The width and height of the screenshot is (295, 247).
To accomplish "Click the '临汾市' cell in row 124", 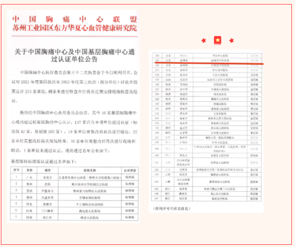I will click(x=183, y=75).
